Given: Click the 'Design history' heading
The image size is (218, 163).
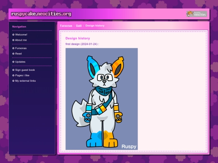Looking at the screenshot, I should tap(78, 38).
